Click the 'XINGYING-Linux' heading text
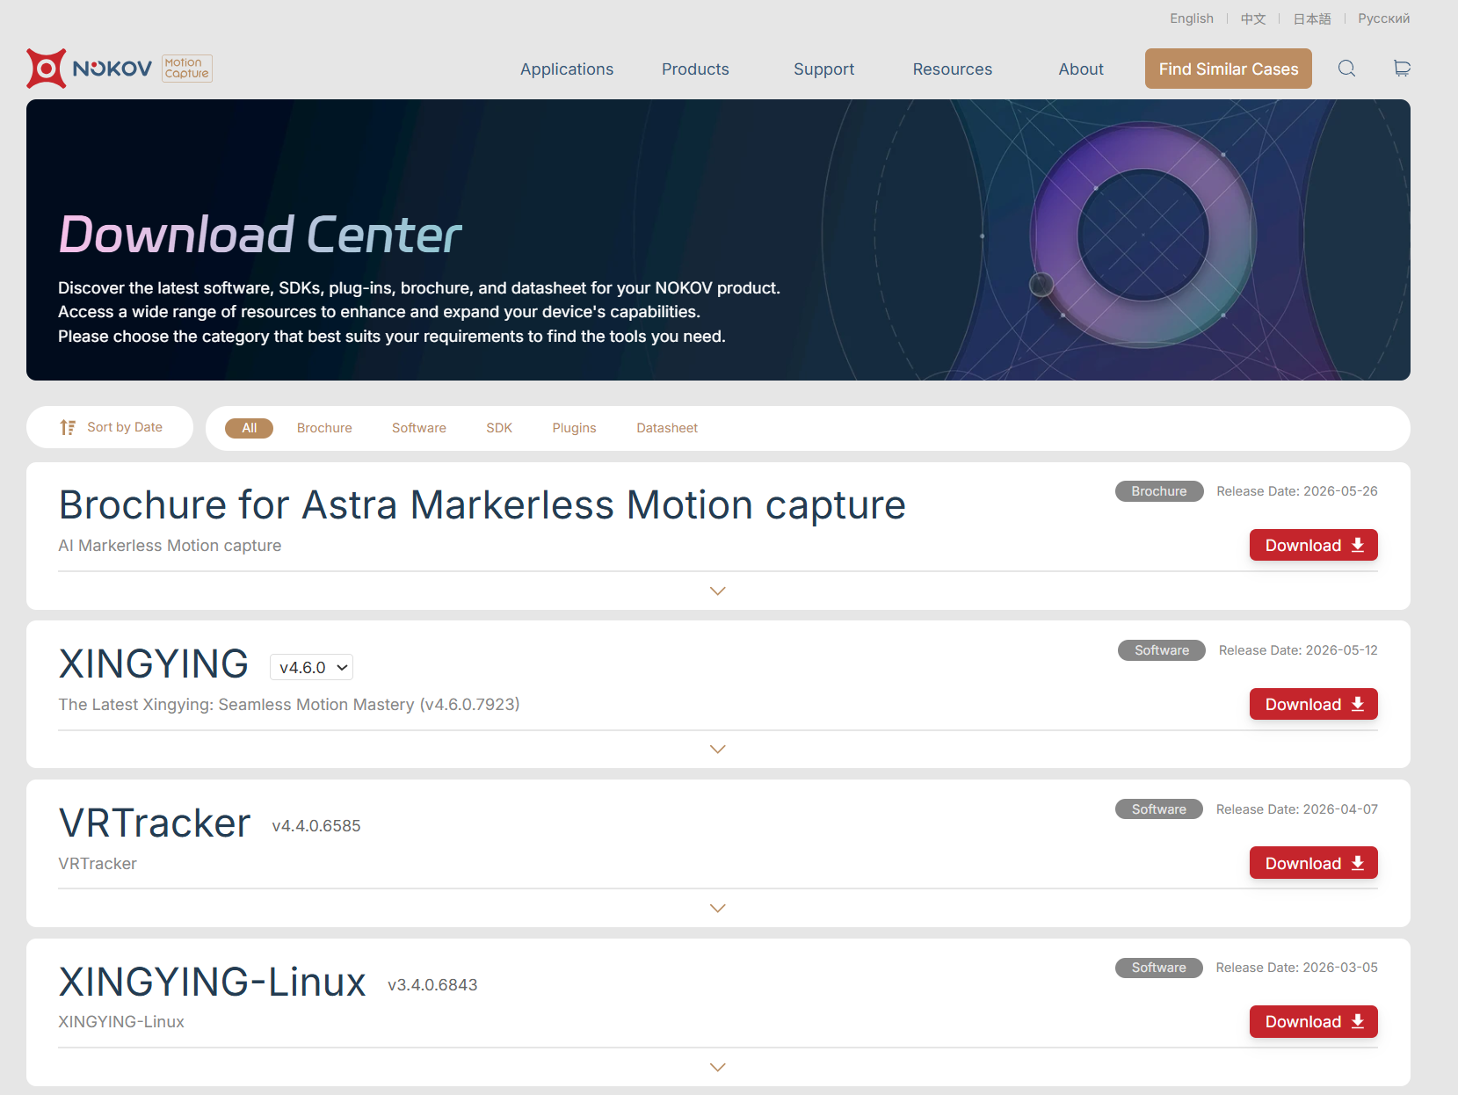This screenshot has width=1458, height=1095. coord(213,982)
